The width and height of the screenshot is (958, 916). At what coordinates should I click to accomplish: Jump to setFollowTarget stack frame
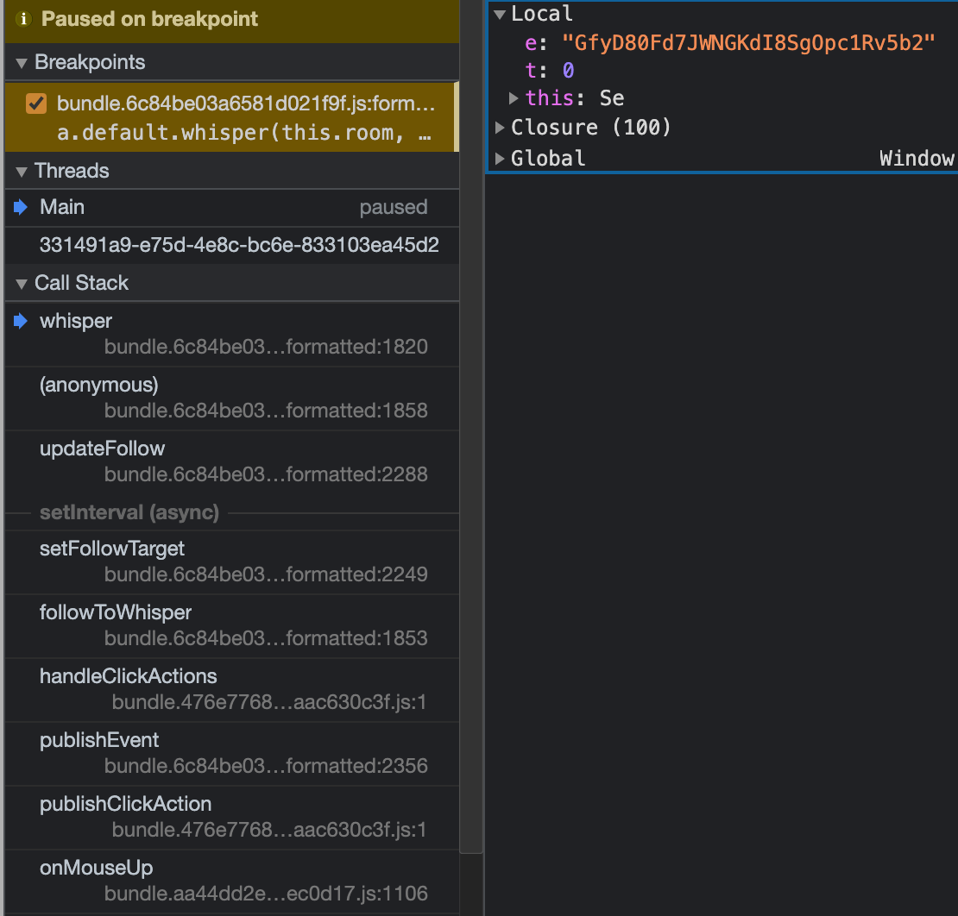click(x=112, y=549)
